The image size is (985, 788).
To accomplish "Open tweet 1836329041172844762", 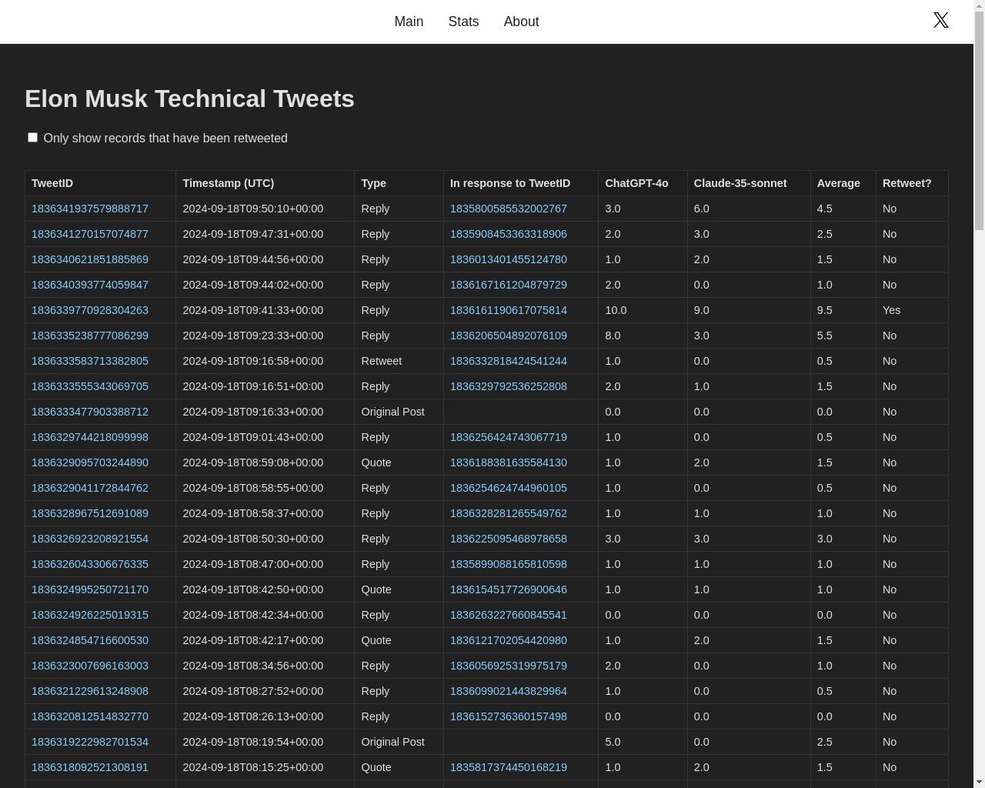I will click(x=90, y=488).
